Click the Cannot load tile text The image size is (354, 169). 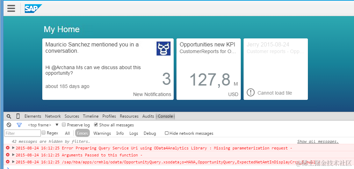pos(275,93)
